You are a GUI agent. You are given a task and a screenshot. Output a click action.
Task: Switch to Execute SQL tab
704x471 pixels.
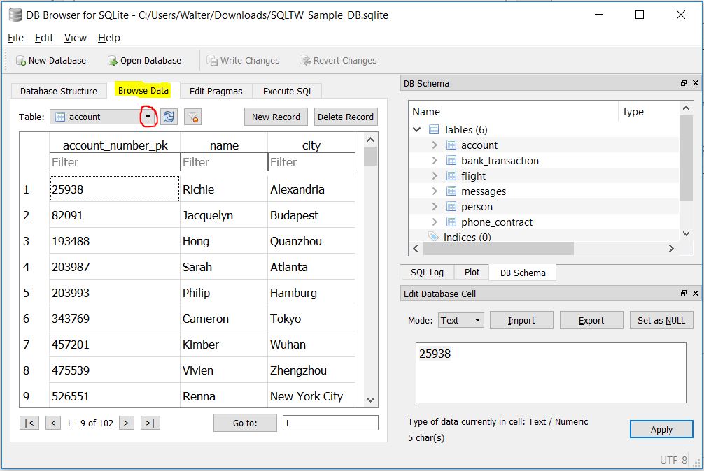(288, 91)
